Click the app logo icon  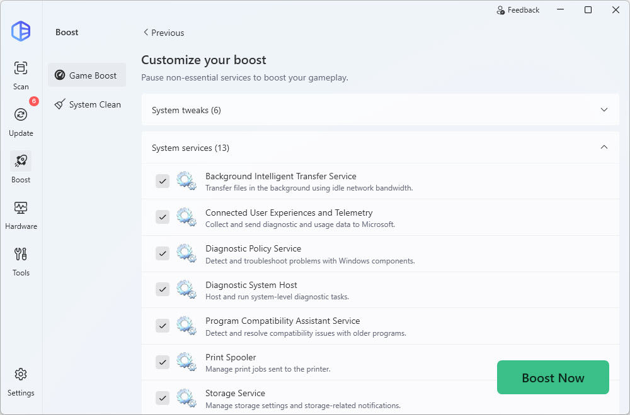coord(21,31)
